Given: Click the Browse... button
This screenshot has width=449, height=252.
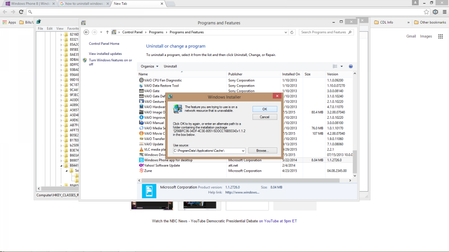Looking at the screenshot, I should [x=262, y=151].
